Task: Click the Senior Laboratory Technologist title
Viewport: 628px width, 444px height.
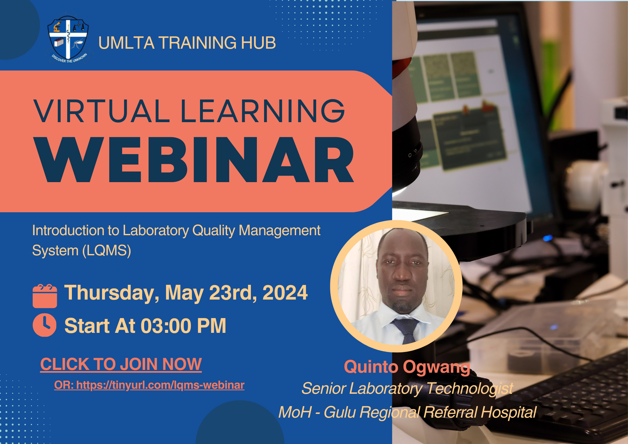Action: pos(407,388)
